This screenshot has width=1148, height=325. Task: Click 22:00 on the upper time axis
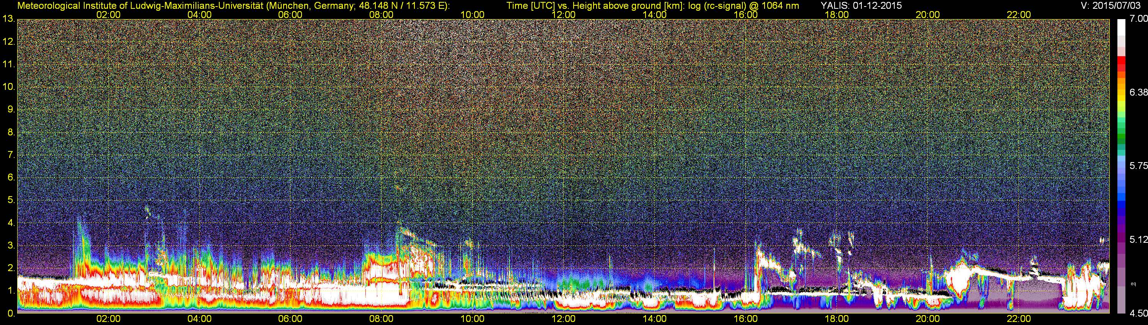[x=1019, y=15]
